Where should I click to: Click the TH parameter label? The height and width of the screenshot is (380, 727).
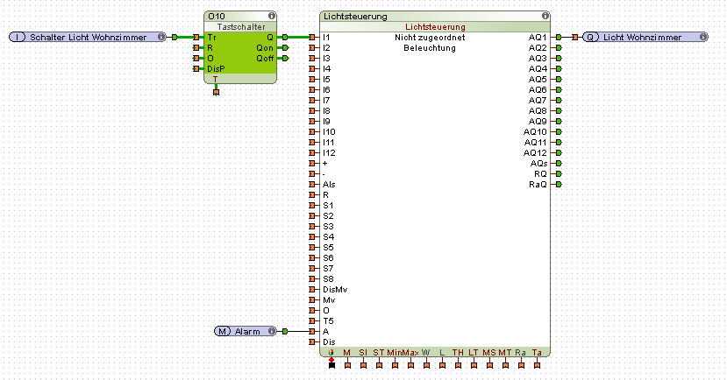457,352
